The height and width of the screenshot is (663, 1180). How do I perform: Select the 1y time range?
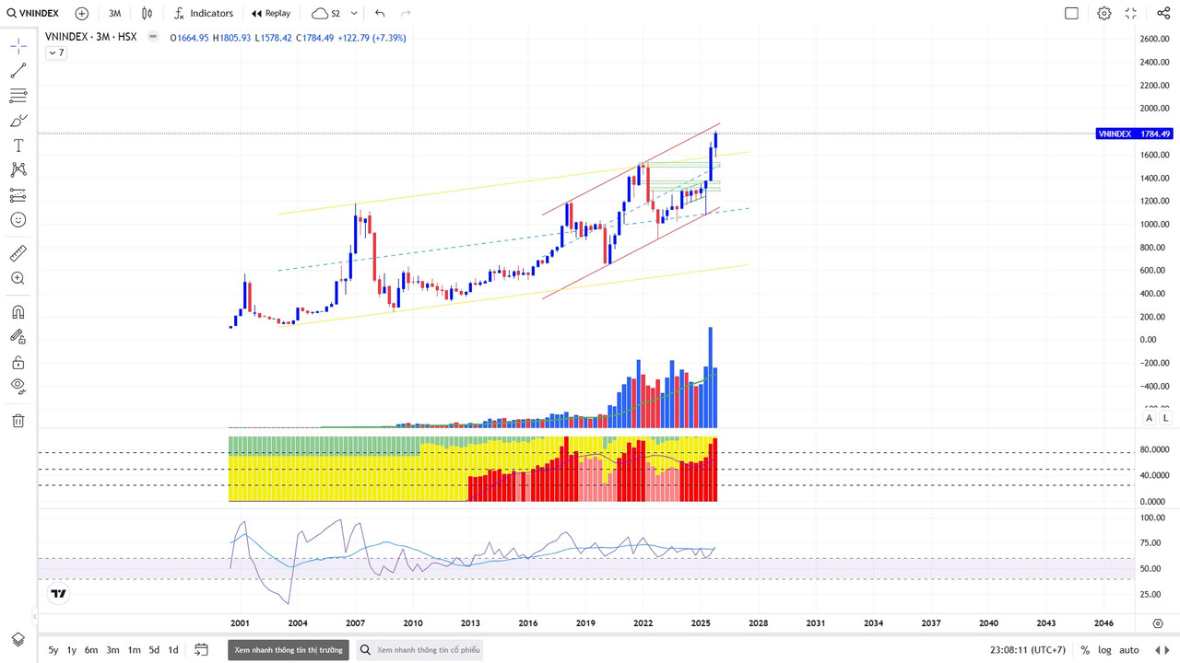72,650
